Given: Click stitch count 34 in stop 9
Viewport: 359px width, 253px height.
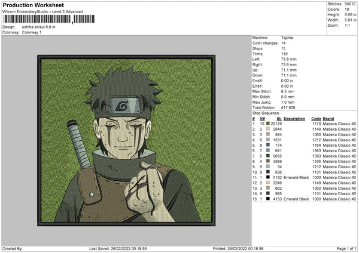Looking at the screenshot, I should (279, 166).
